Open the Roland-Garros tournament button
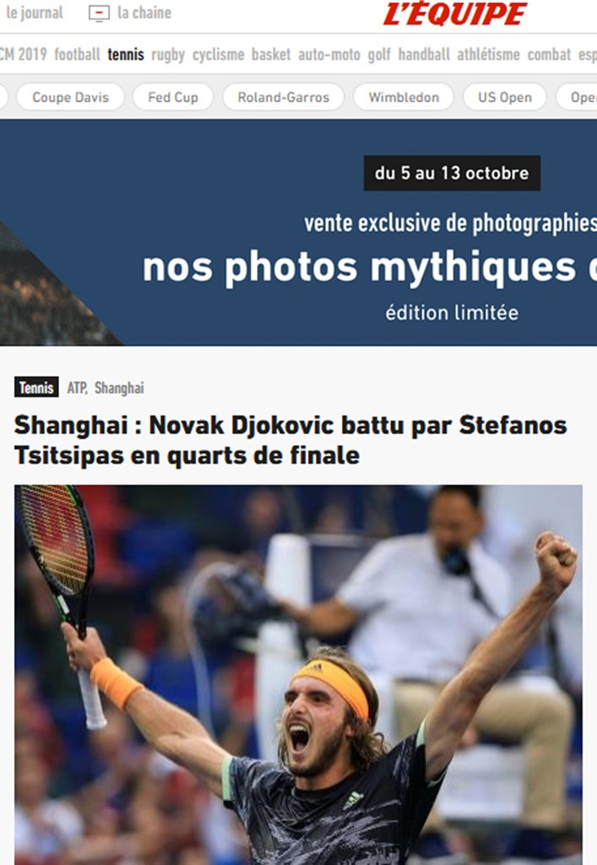597x865 pixels. pos(284,97)
